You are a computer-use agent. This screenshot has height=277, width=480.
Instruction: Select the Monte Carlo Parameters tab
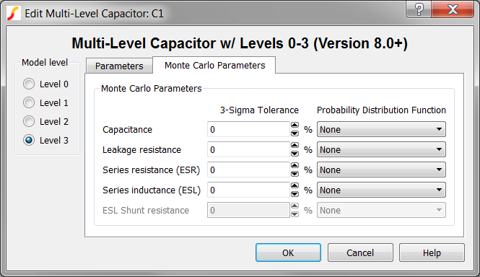pyautogui.click(x=214, y=65)
